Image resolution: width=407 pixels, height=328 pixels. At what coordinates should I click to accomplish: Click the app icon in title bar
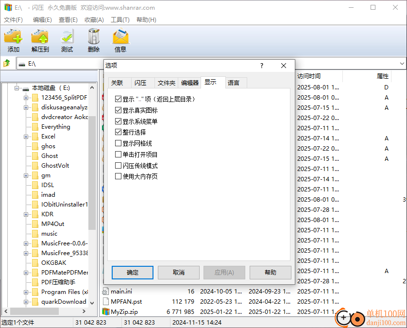(x=8, y=7)
